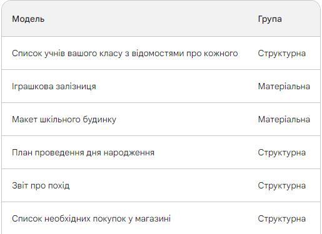Select the План проведення дня народження cell
The width and height of the screenshot is (322, 234).
[83, 152]
